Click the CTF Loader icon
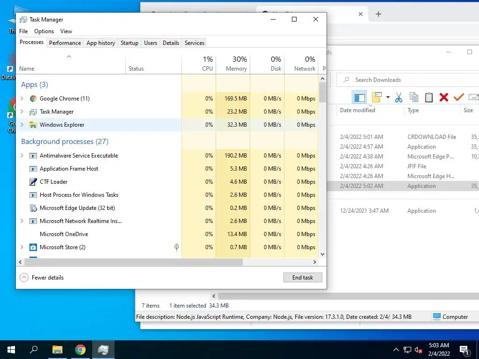The height and width of the screenshot is (359, 479). tap(33, 182)
